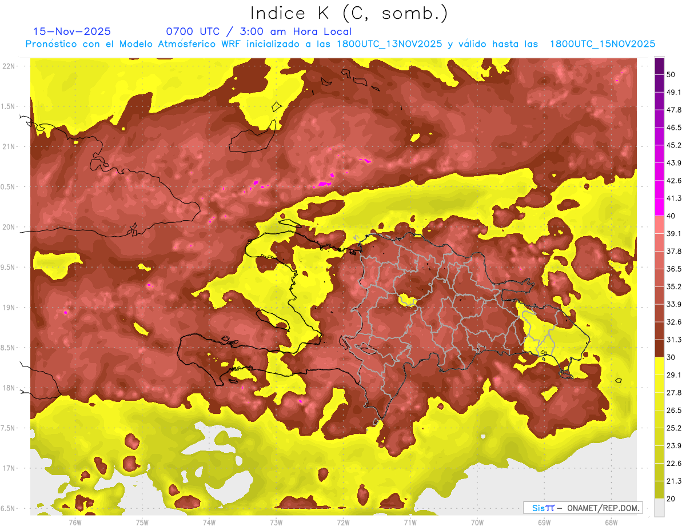Click the colorbar value "26.5"
Image resolution: width=686 pixels, height=530 pixels.
674,411
